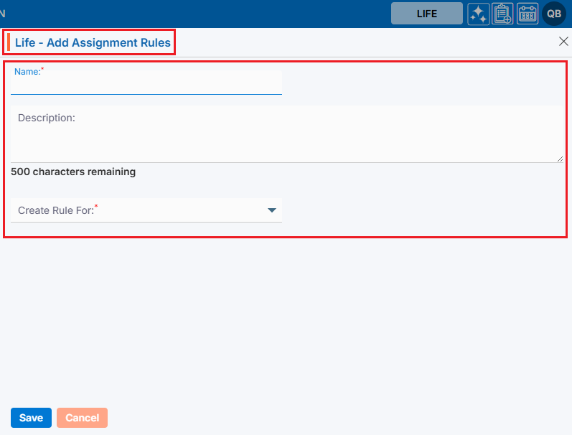Click the clipboard add-task icon
This screenshot has width=572, height=435.
pos(502,14)
